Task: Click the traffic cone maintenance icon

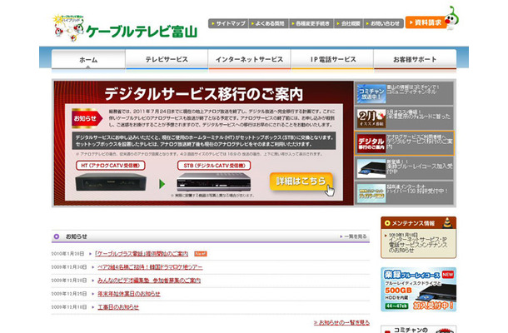Action: click(447, 222)
